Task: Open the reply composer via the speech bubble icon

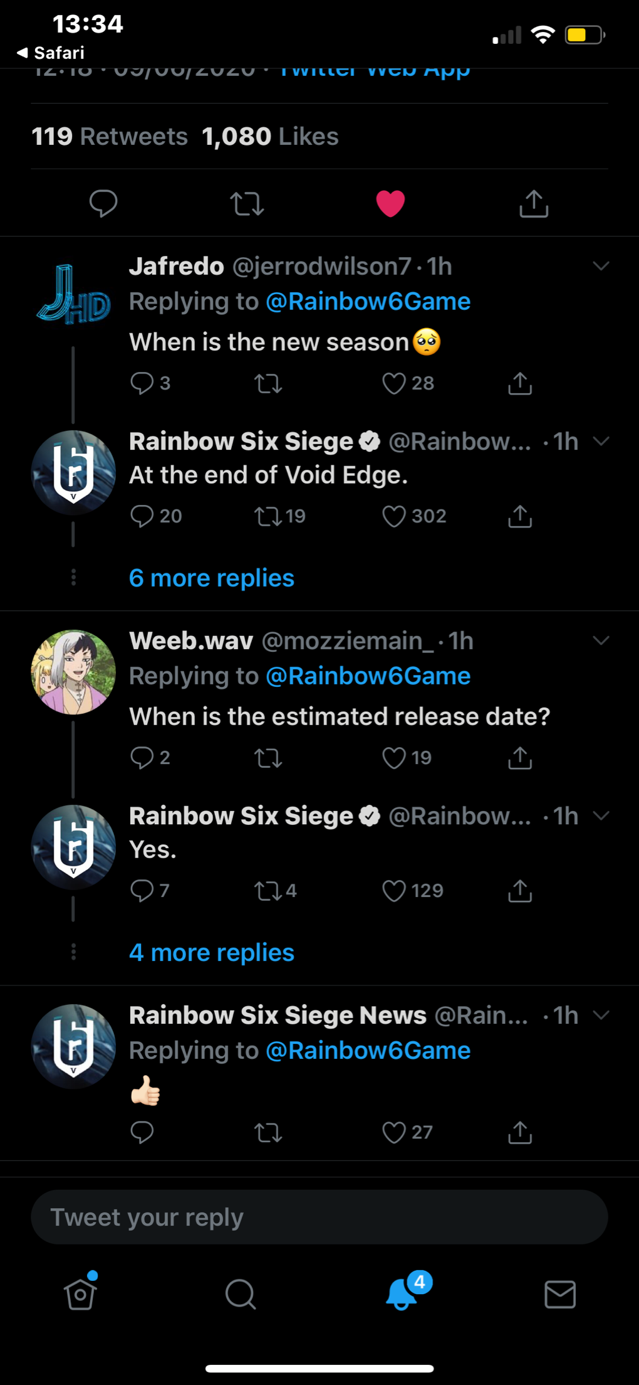Action: click(x=103, y=203)
